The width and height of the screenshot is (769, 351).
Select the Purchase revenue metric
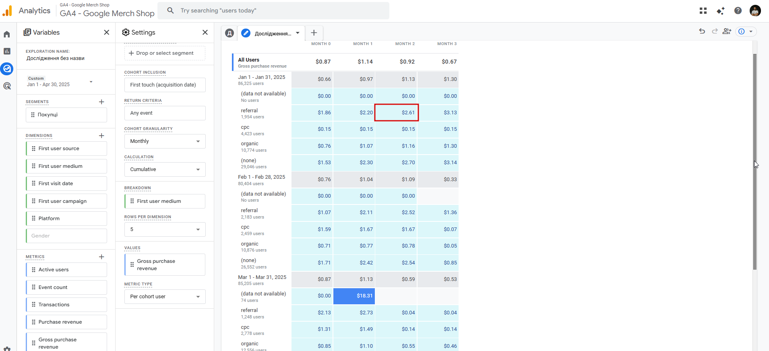point(66,322)
